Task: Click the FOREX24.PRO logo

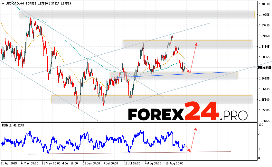Action: click(x=188, y=114)
